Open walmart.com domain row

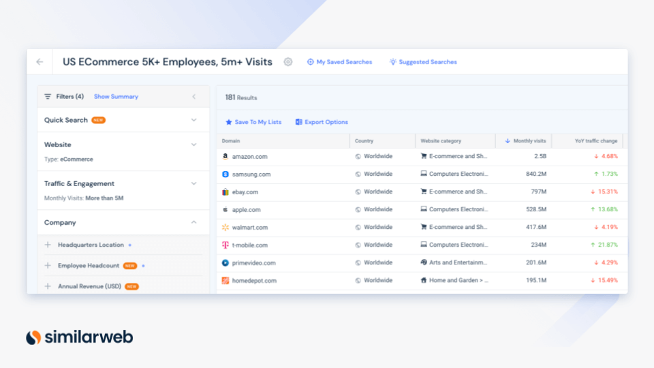[422, 228]
